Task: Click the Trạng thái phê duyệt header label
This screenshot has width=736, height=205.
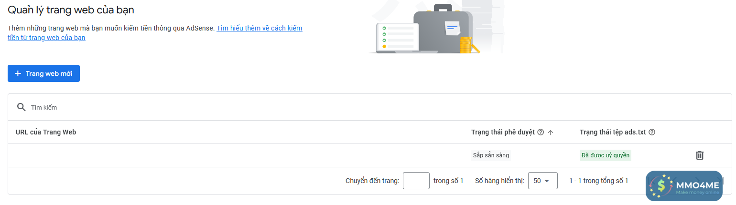Action: [503, 132]
